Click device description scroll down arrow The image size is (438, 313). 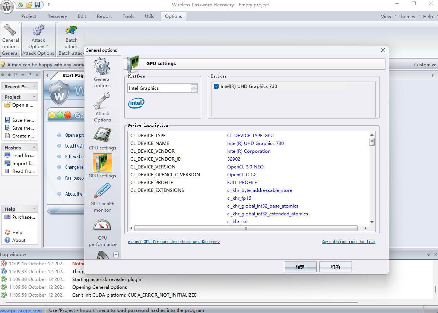tap(372, 222)
